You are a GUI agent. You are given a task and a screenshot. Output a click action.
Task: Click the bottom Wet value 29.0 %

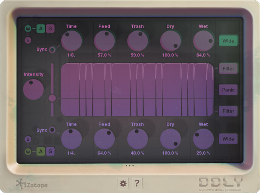(x=203, y=153)
